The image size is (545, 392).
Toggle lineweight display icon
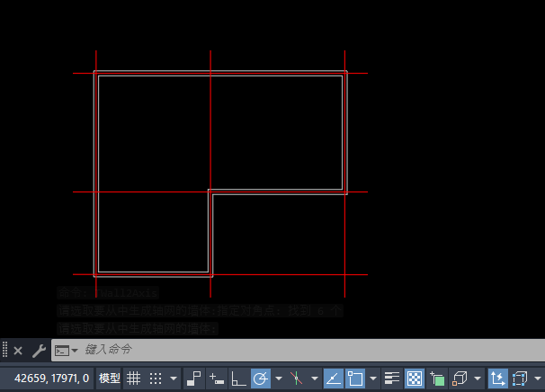tap(392, 379)
